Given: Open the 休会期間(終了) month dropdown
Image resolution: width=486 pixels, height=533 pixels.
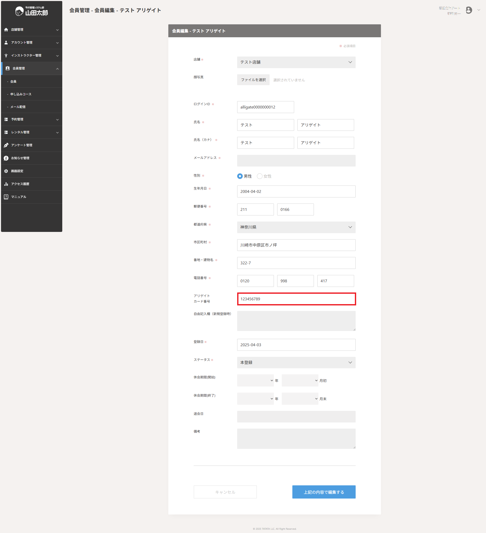Looking at the screenshot, I should pyautogui.click(x=300, y=399).
